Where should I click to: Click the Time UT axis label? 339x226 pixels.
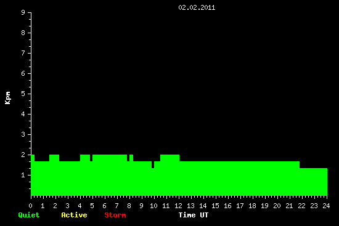pos(194,215)
